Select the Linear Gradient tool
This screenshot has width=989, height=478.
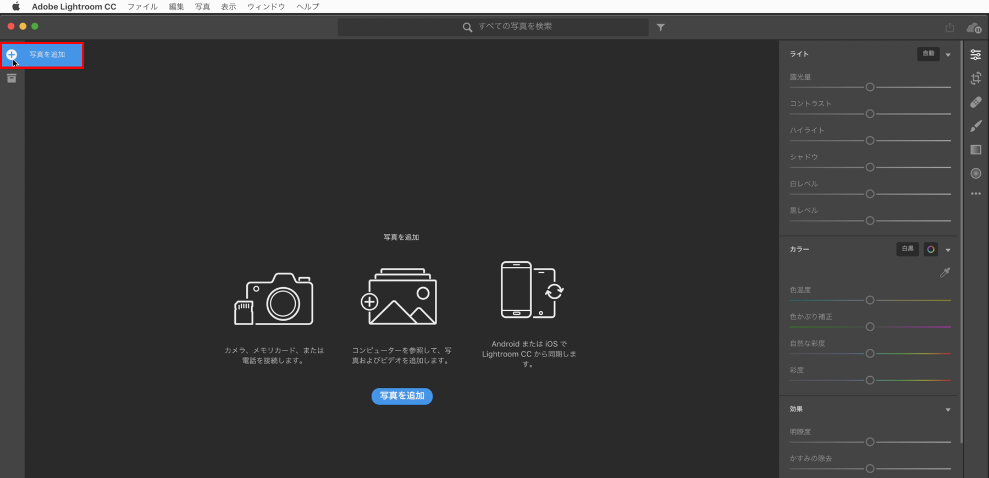[976, 150]
